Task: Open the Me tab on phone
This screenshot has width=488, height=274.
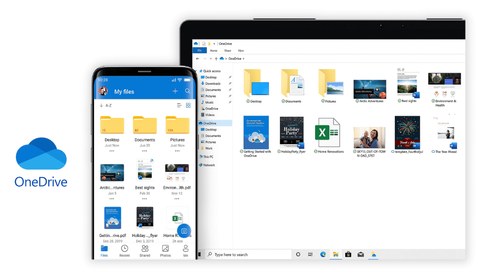Action: 186,251
